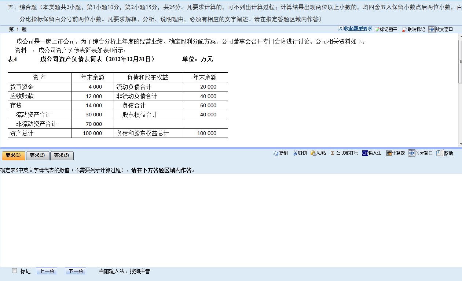The image size is (462, 281).
Task: Click the 粘贴 (Paste) icon
Action: 318,153
